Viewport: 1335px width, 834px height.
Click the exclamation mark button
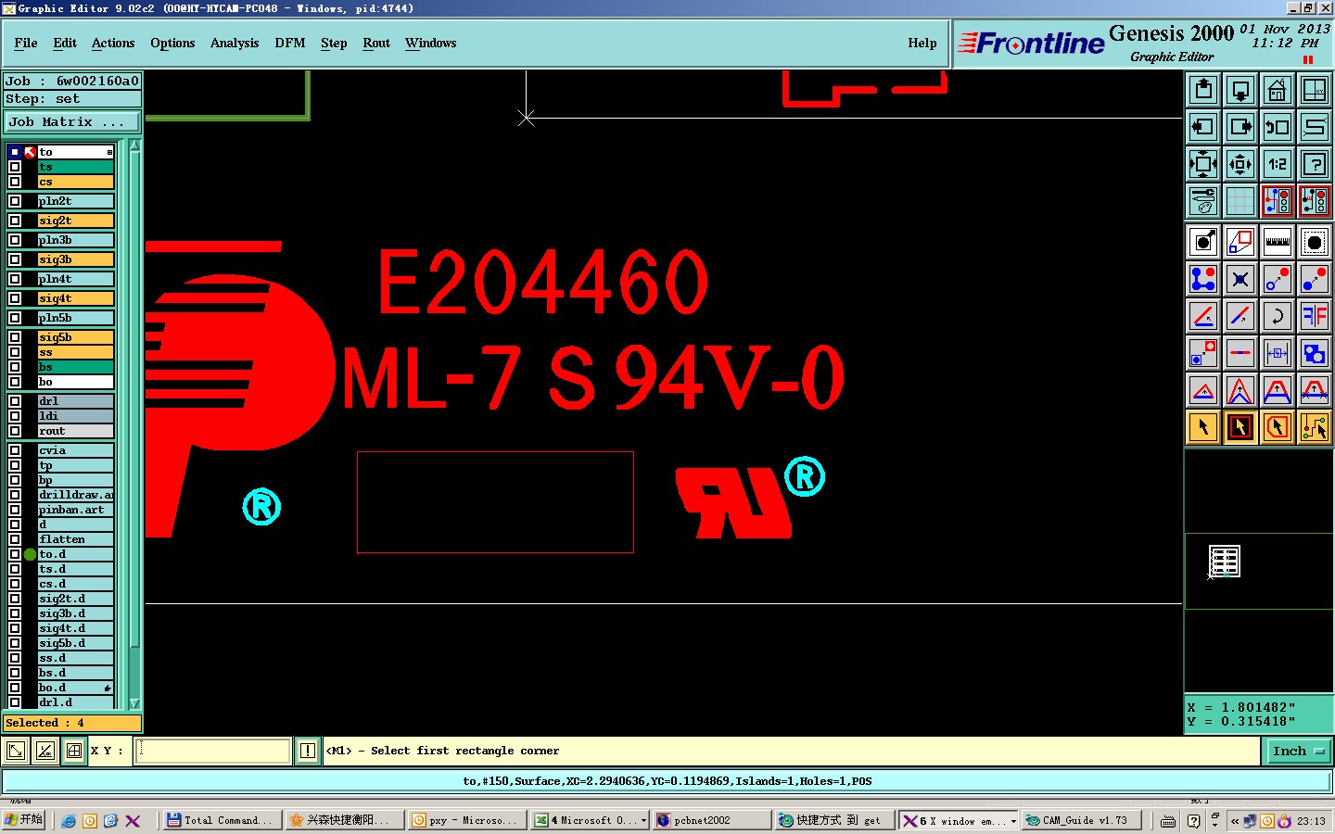click(308, 751)
